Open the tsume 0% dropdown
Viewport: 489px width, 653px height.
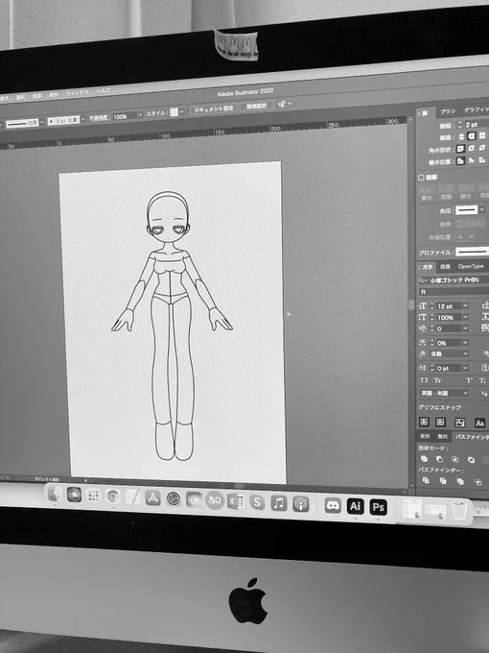click(466, 343)
